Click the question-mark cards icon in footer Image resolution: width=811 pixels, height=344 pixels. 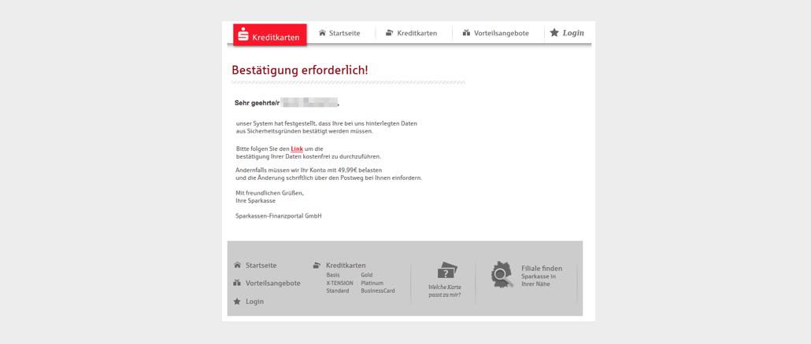coord(447,270)
